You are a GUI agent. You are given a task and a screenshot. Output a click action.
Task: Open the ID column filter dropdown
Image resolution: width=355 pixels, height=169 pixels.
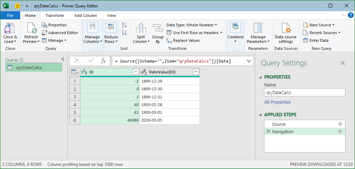point(136,72)
